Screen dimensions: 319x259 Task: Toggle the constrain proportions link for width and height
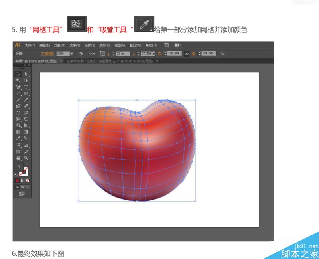[186, 53]
